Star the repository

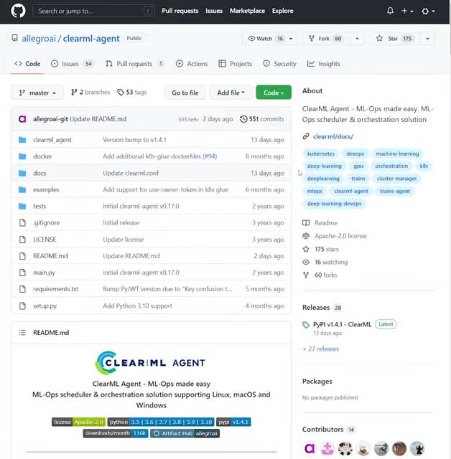tap(394, 39)
